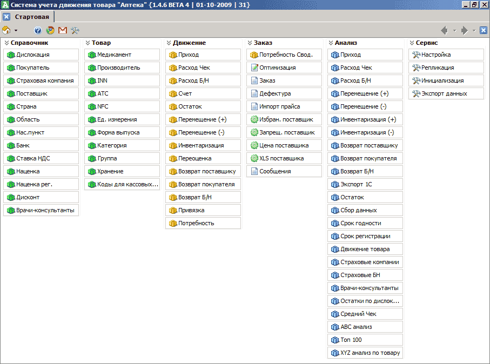Click blue icon next to Срок годности

pyautogui.click(x=335, y=224)
